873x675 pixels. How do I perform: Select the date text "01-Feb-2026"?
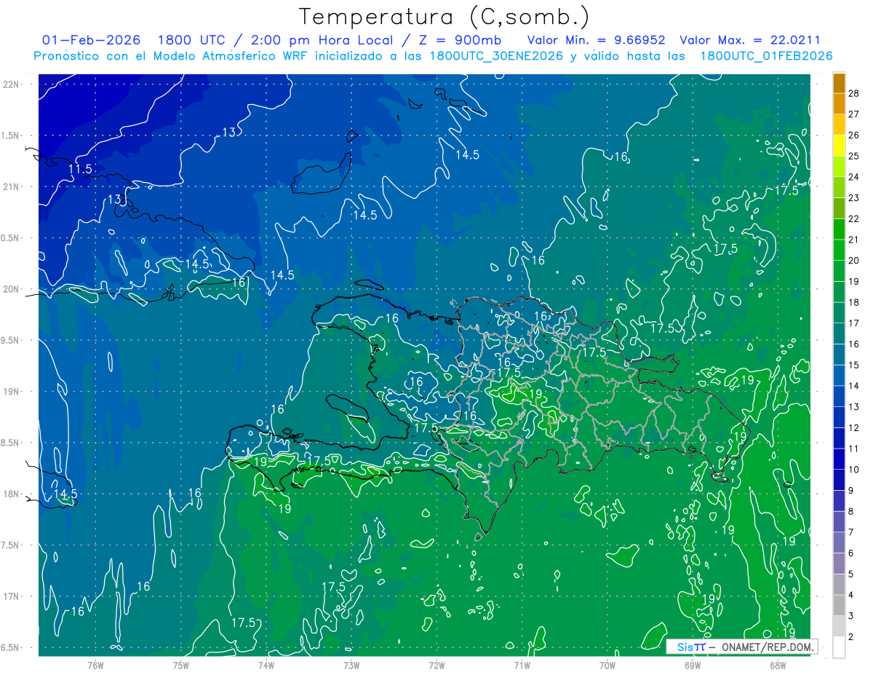coord(92,40)
